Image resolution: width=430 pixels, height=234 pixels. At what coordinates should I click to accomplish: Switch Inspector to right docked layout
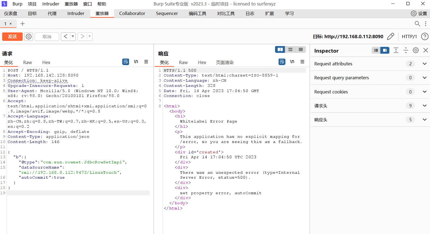coord(385,50)
